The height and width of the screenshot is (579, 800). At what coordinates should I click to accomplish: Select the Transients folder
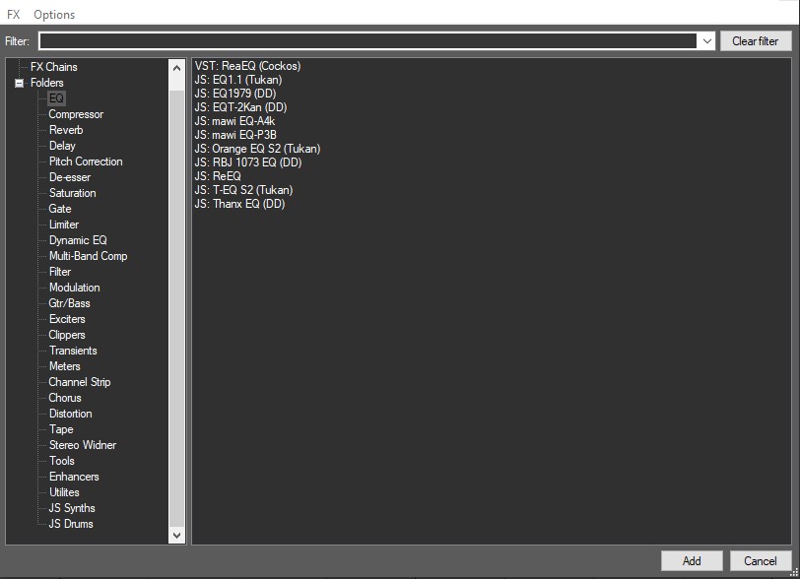[73, 351]
